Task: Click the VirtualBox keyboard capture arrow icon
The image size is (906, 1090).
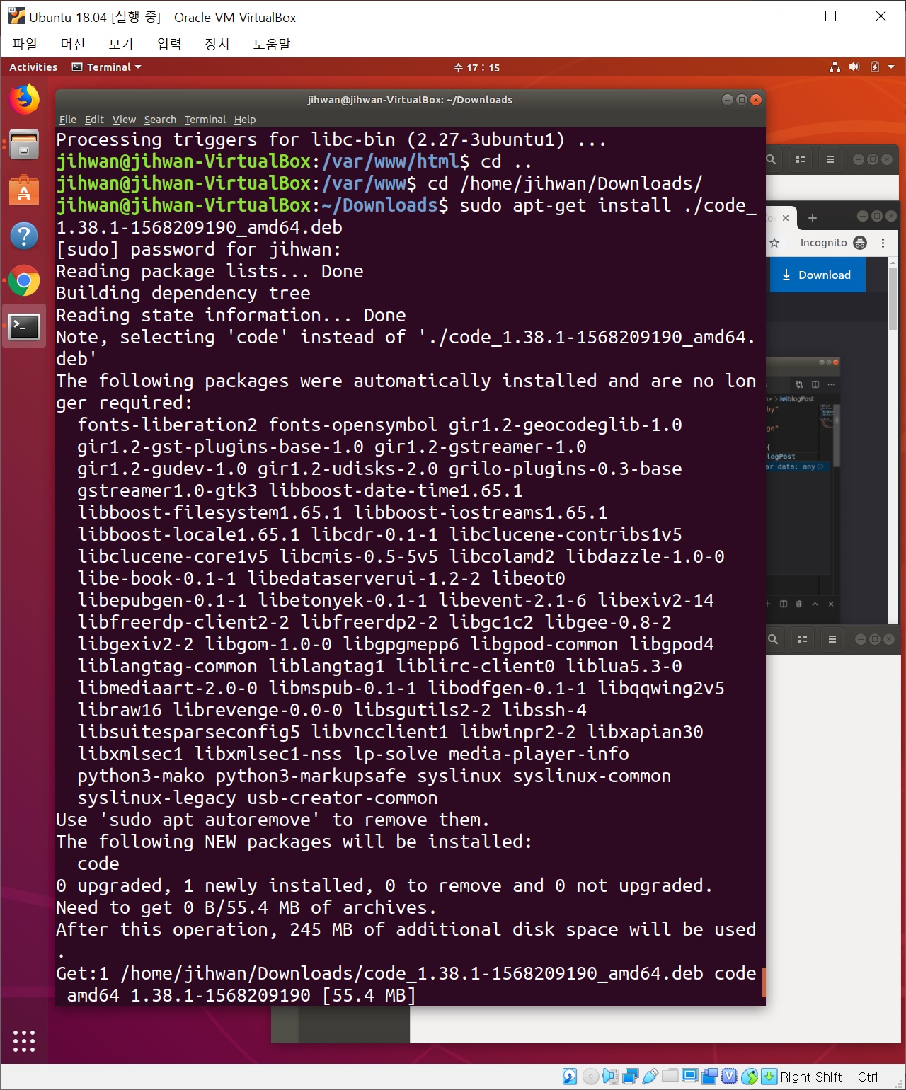Action: pos(769,1077)
